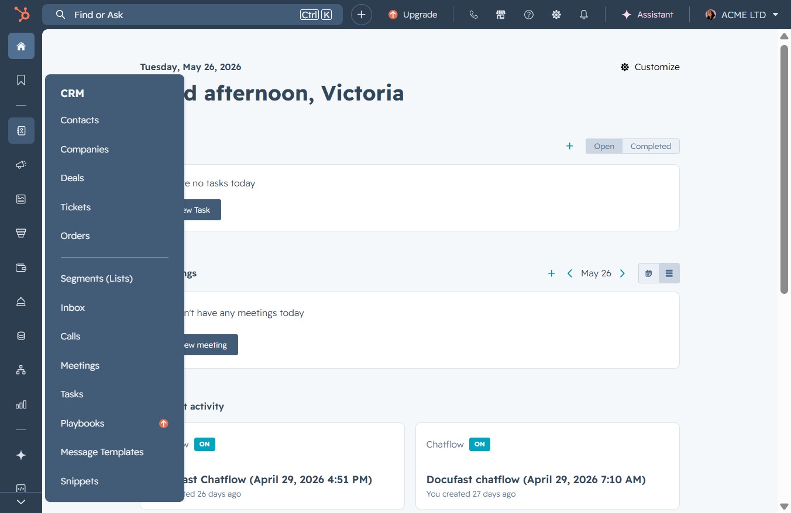Click the Upgrade button

(413, 15)
